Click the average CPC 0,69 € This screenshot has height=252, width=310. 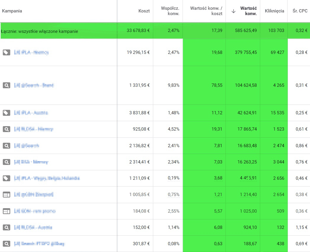click(301, 244)
